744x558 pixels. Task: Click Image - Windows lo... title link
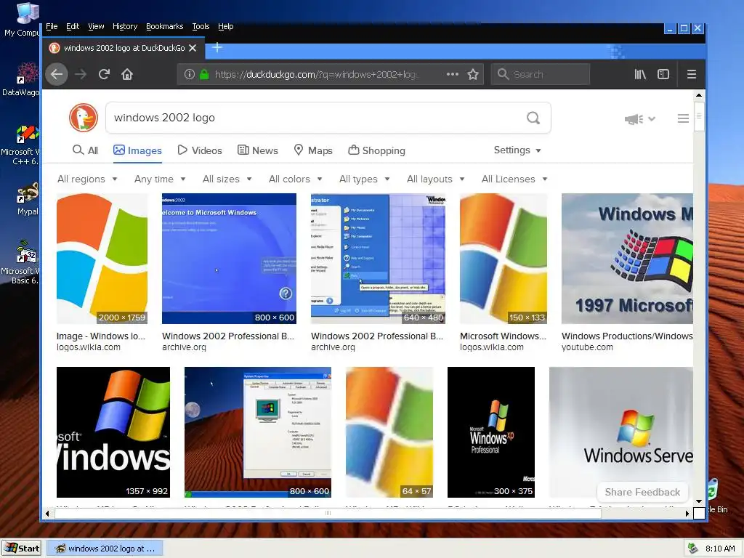click(x=101, y=336)
